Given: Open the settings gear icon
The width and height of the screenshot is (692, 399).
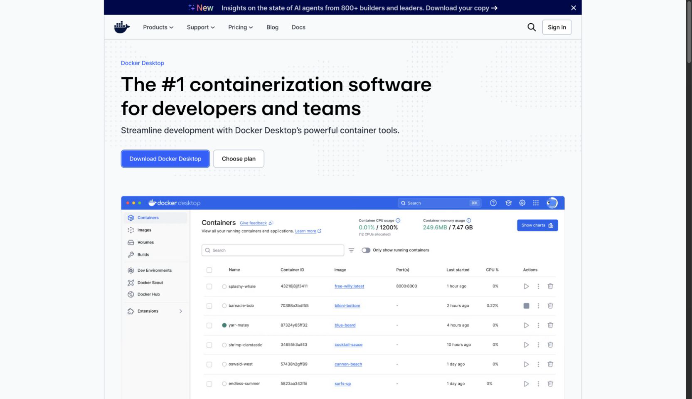Looking at the screenshot, I should tap(522, 203).
